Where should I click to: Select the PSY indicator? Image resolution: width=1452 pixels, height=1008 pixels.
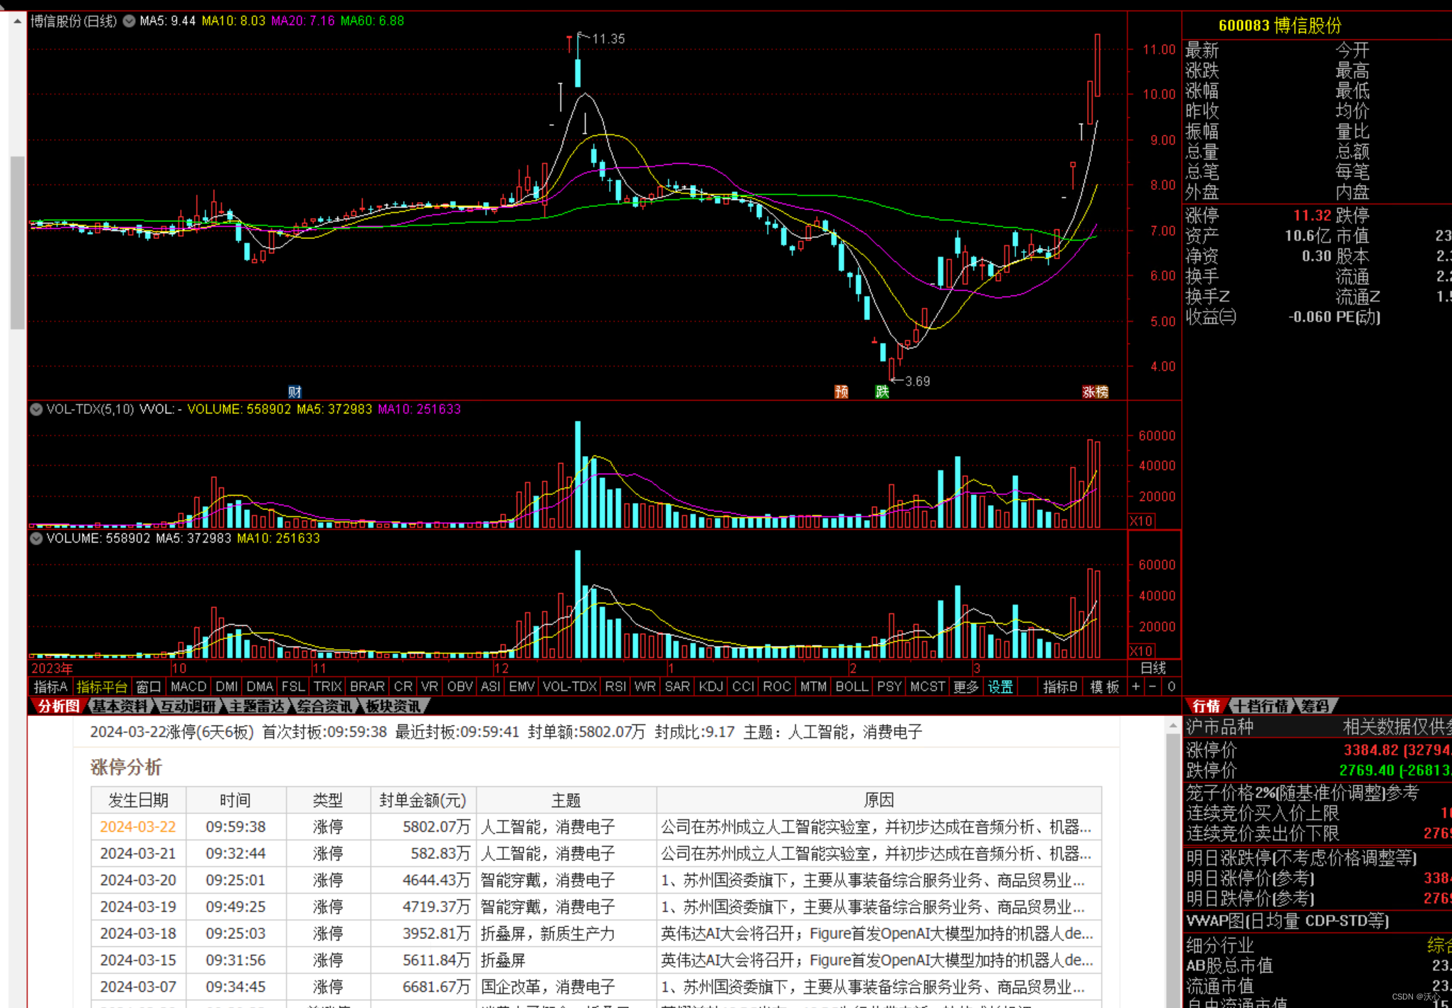click(889, 686)
